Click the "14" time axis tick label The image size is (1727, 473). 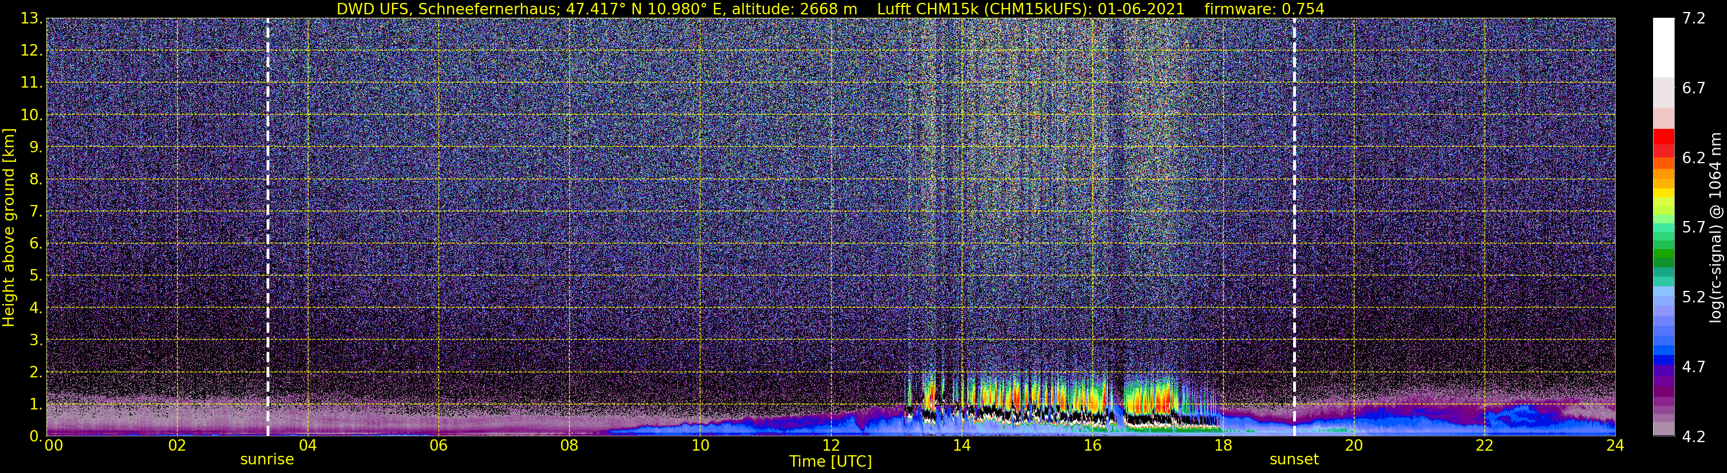click(961, 446)
